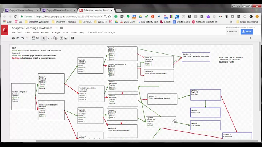Bookmark this page with address bar star
This screenshot has width=262, height=147.
pyautogui.click(x=110, y=16)
